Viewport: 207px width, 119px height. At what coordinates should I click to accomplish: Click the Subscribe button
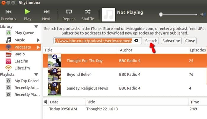point(171,41)
